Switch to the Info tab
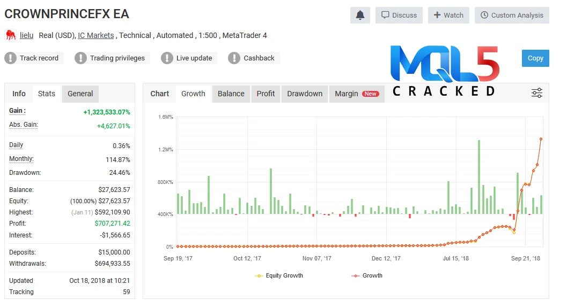 point(19,94)
